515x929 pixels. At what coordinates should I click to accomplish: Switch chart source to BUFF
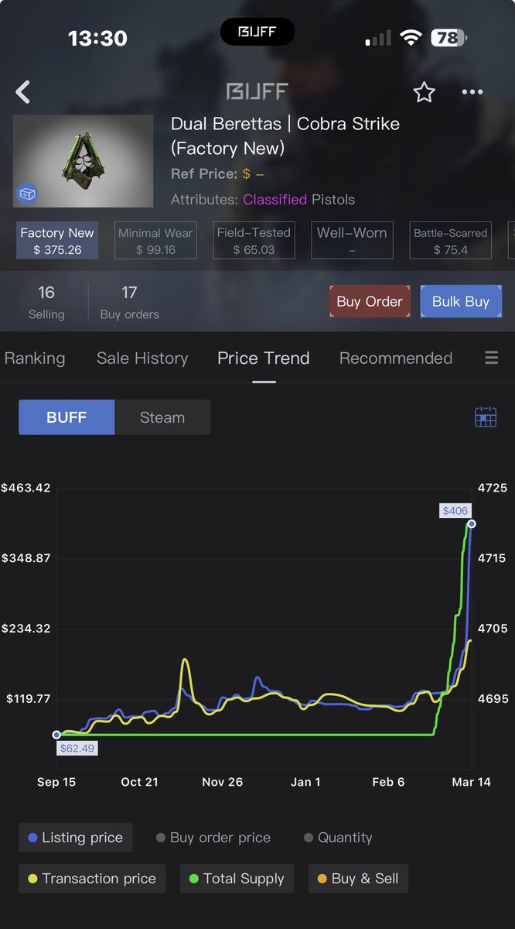point(67,417)
